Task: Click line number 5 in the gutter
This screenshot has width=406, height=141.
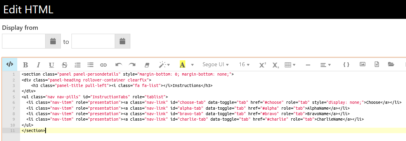Action: pyautogui.click(x=13, y=97)
